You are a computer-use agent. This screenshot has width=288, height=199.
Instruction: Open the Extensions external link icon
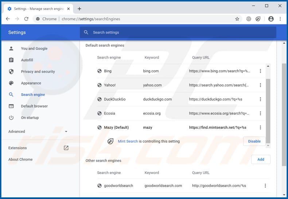pos(66,148)
